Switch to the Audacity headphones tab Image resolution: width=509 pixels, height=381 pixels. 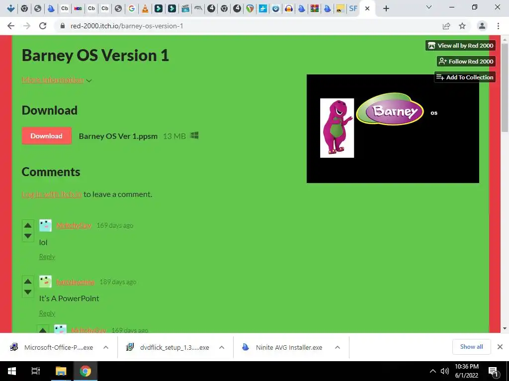coord(288,8)
